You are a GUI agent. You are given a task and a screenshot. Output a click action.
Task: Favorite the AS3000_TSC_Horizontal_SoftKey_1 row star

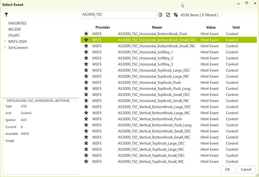click(x=86, y=52)
